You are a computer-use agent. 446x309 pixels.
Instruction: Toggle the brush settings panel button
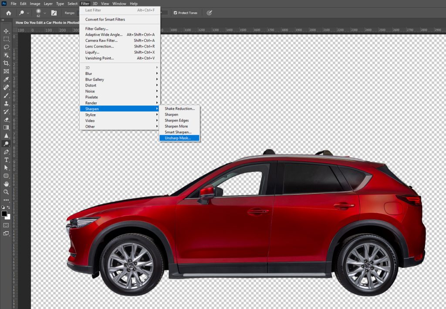coord(54,13)
